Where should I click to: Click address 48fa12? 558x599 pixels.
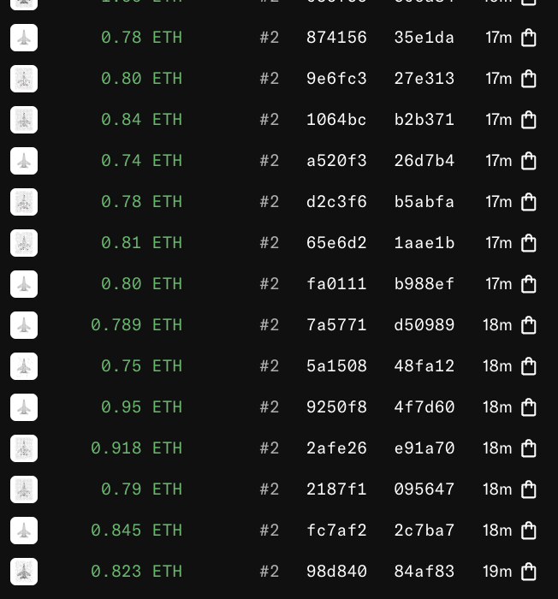[x=424, y=366]
